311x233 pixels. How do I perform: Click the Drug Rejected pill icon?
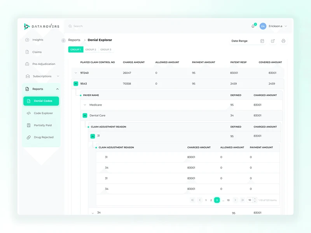[x=28, y=137]
